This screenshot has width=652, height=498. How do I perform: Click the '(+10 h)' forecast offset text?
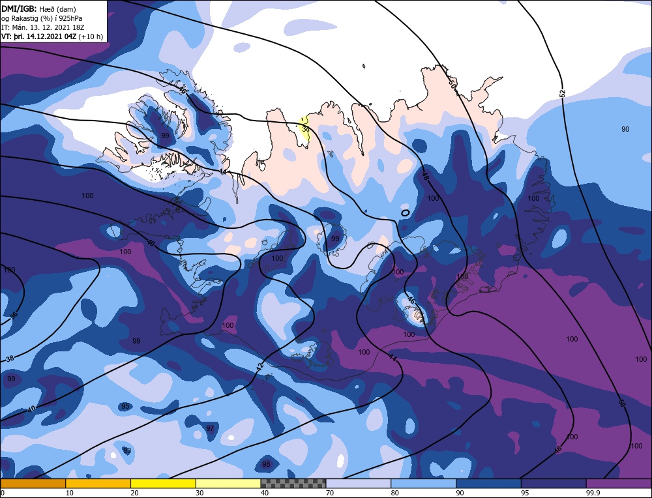(90, 37)
